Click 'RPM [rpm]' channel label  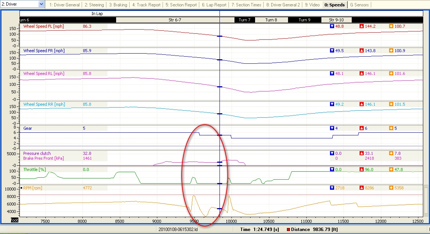click(33, 188)
